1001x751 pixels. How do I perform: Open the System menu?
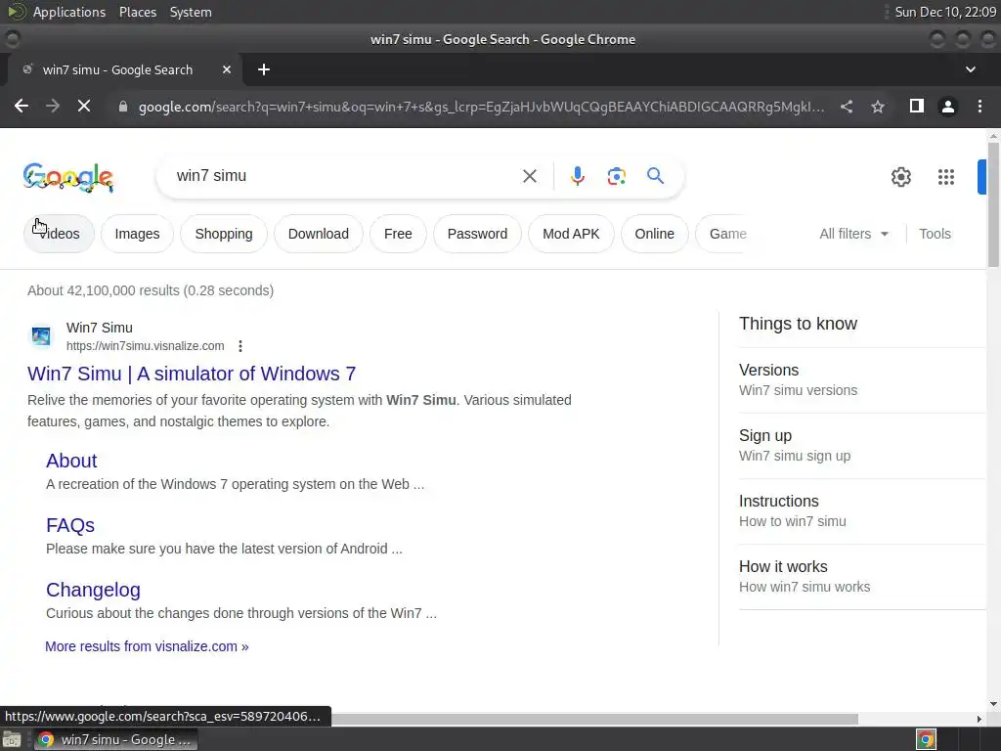click(x=191, y=12)
